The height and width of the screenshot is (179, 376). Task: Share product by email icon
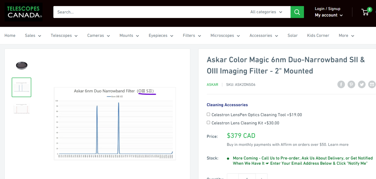tap(372, 84)
